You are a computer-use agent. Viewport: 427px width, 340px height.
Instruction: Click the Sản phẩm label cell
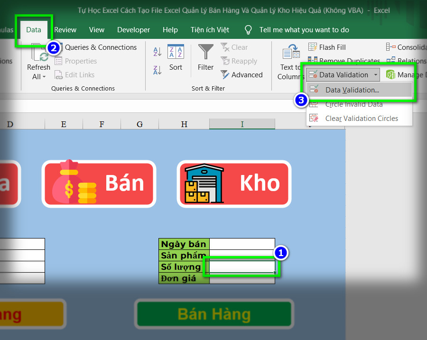pyautogui.click(x=184, y=255)
